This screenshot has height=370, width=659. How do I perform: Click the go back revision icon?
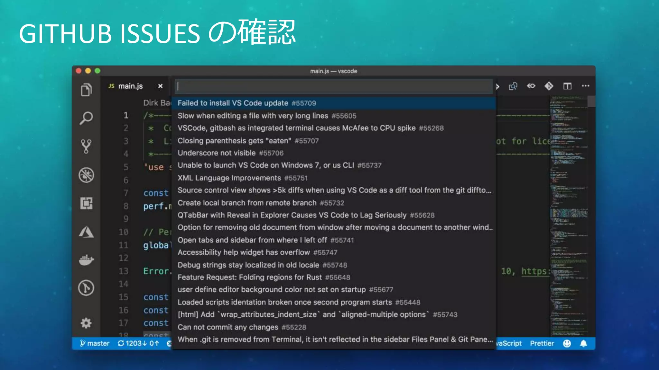[x=531, y=86]
